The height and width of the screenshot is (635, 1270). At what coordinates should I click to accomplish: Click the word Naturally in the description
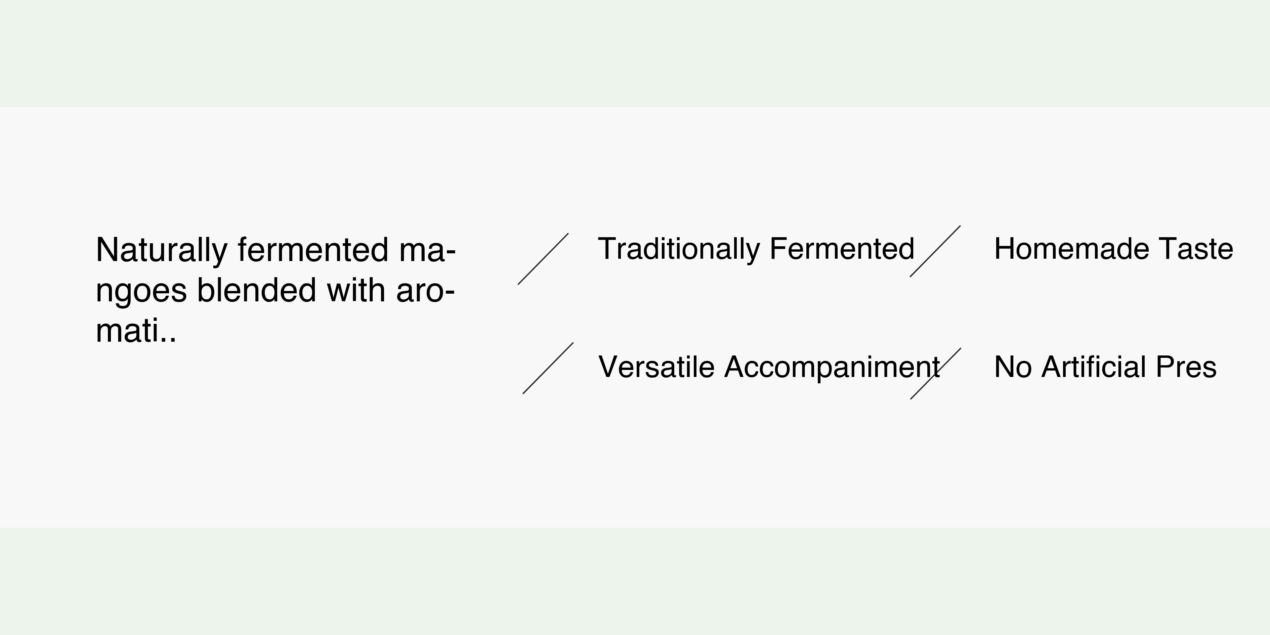[x=161, y=250]
